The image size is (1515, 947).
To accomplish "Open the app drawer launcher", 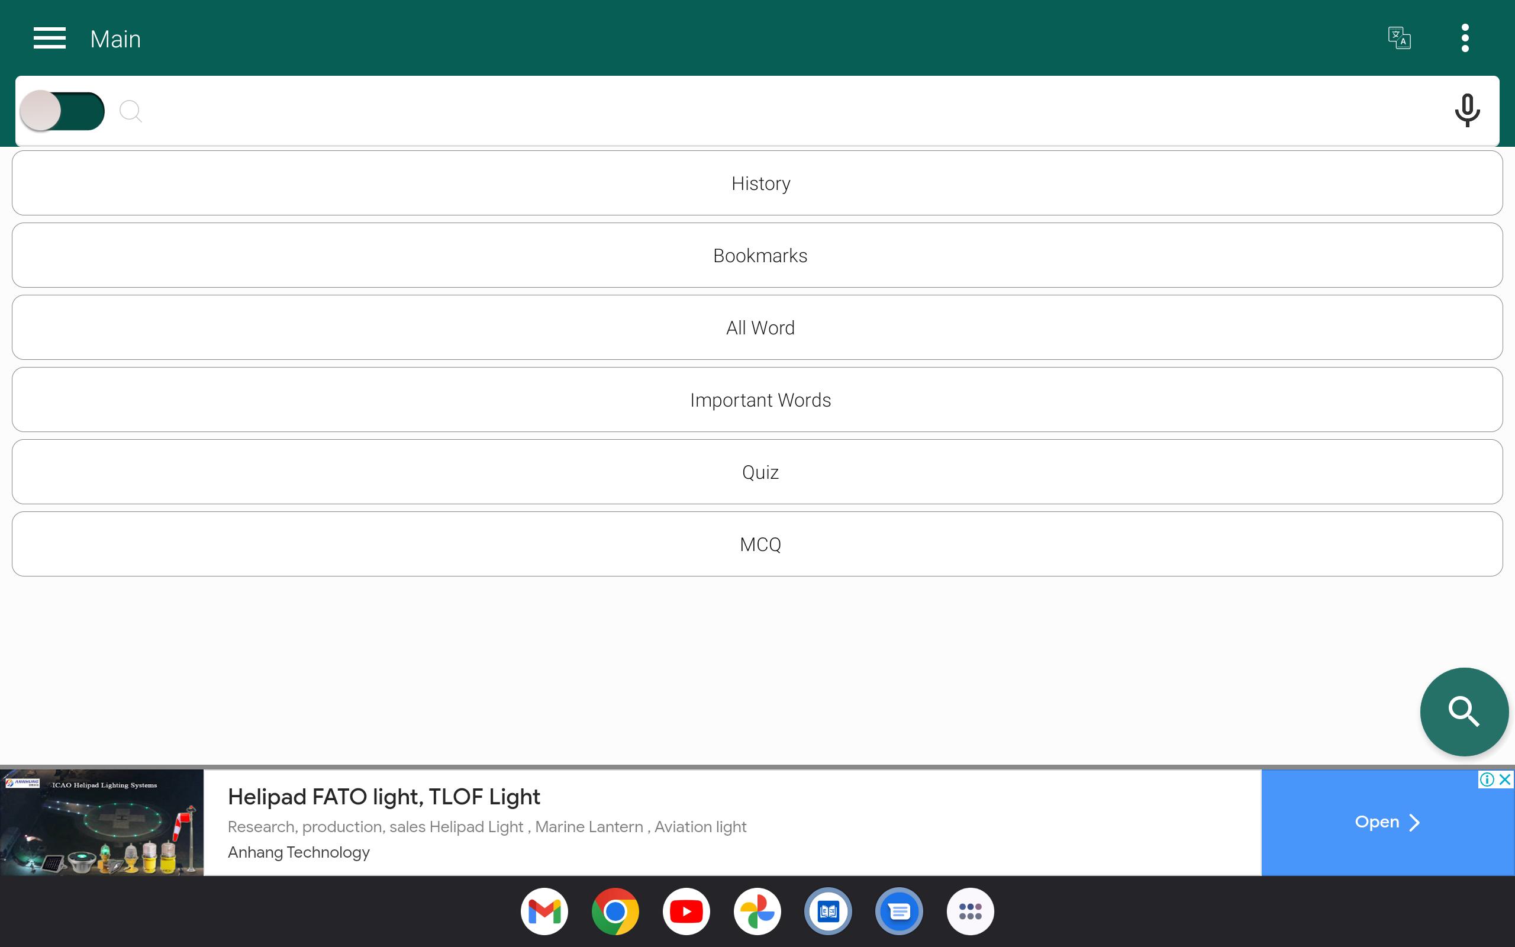I will point(971,911).
